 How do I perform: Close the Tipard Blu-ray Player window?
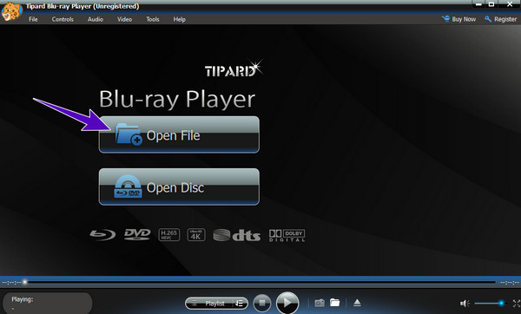[x=510, y=4]
